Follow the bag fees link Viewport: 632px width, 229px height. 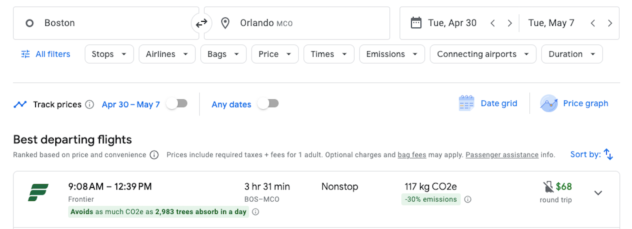tap(412, 155)
